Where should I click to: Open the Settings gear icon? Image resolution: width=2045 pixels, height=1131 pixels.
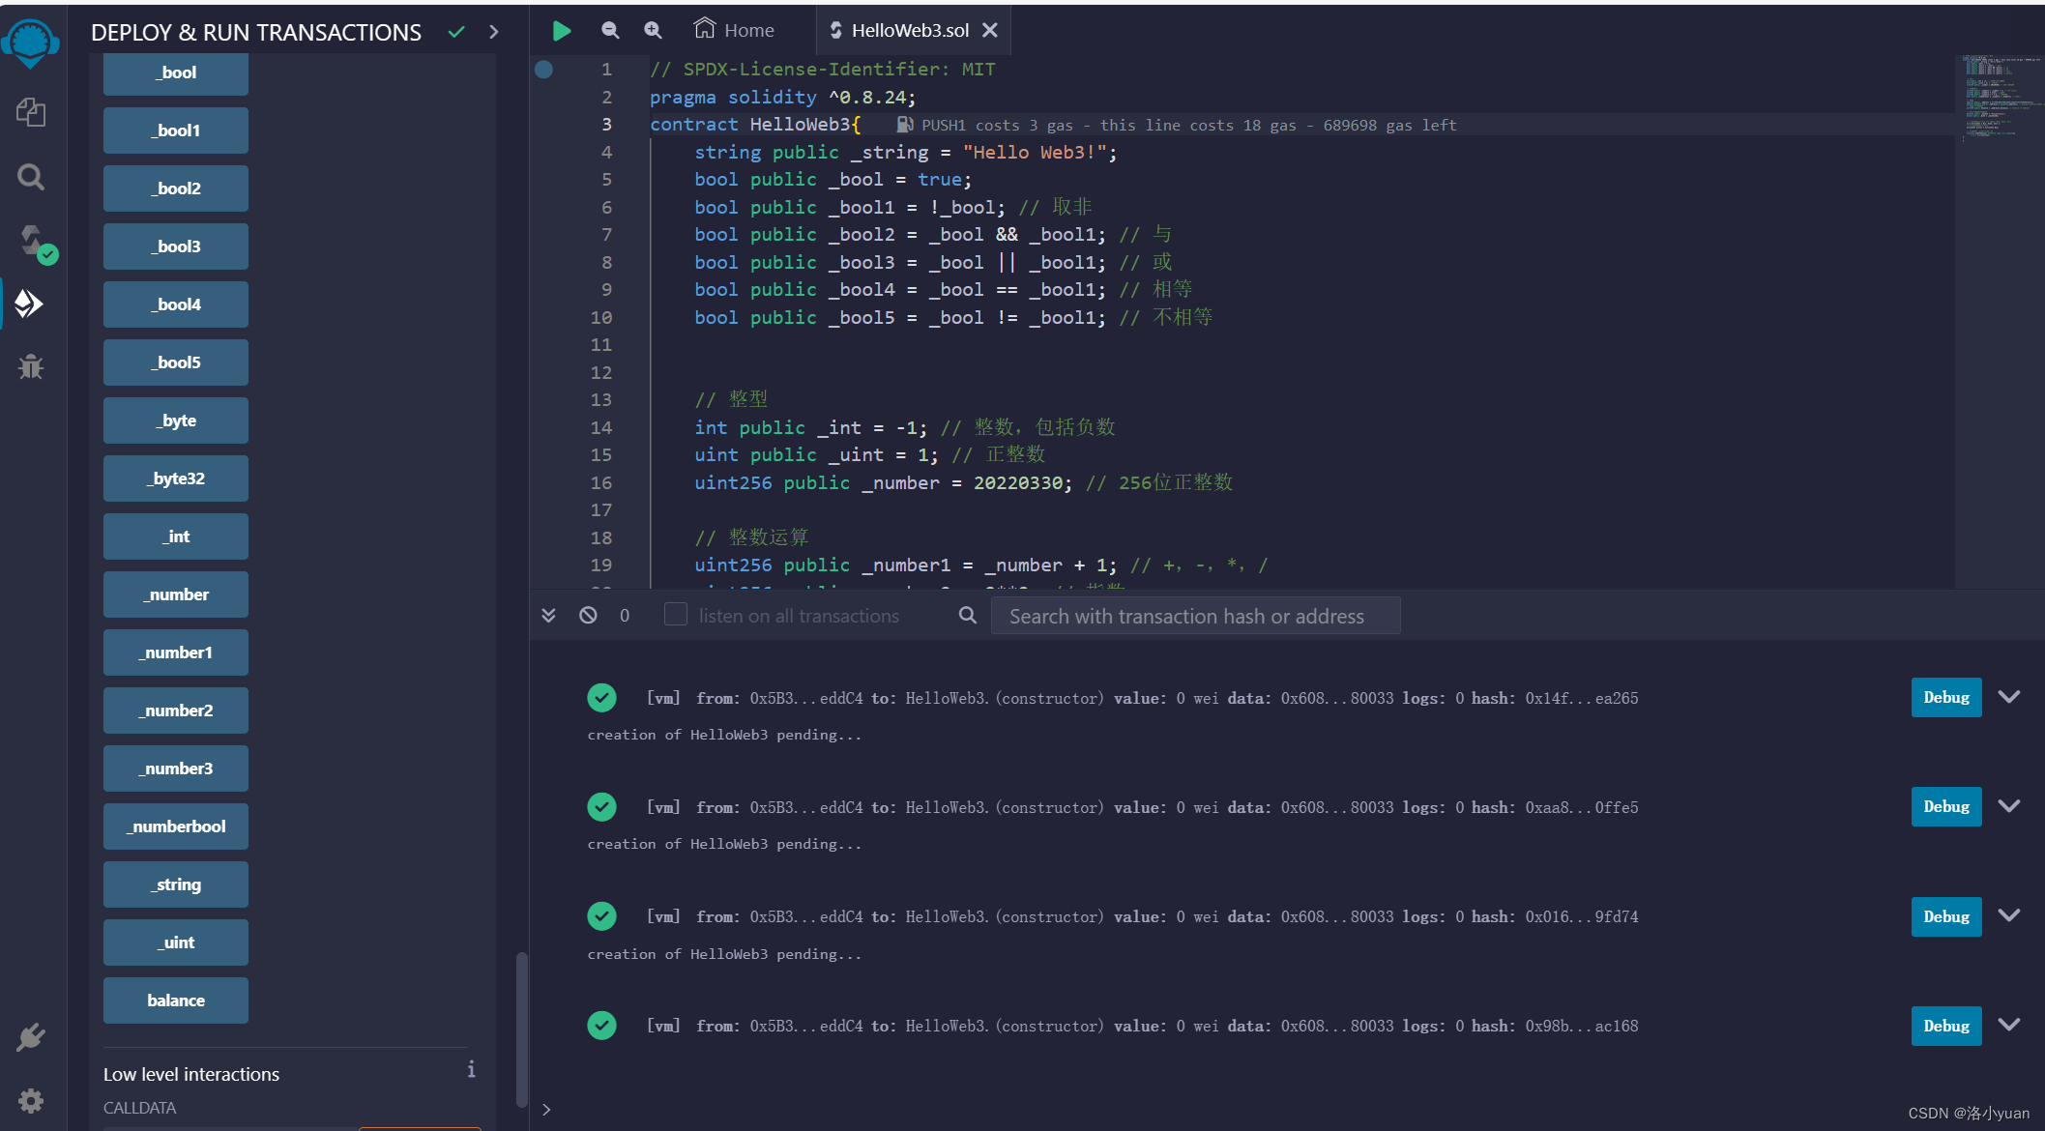[x=31, y=1100]
